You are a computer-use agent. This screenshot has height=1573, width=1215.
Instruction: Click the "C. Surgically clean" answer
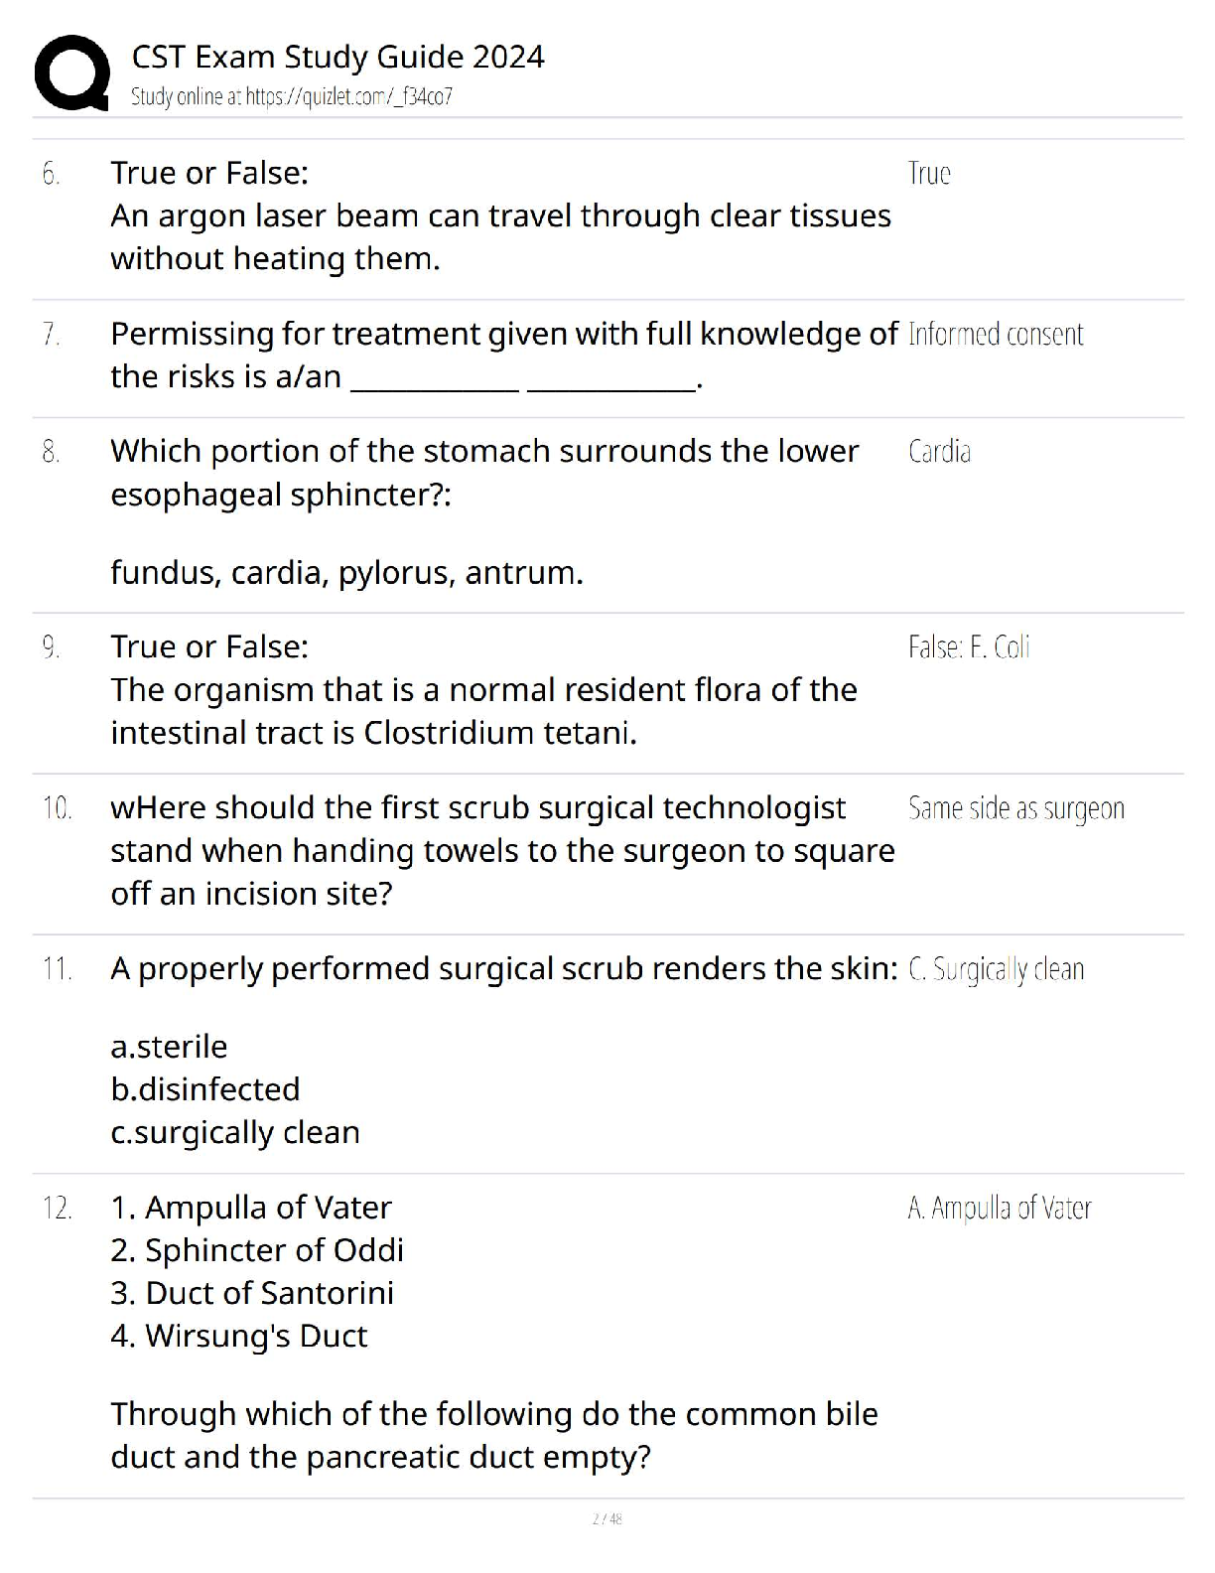(996, 969)
